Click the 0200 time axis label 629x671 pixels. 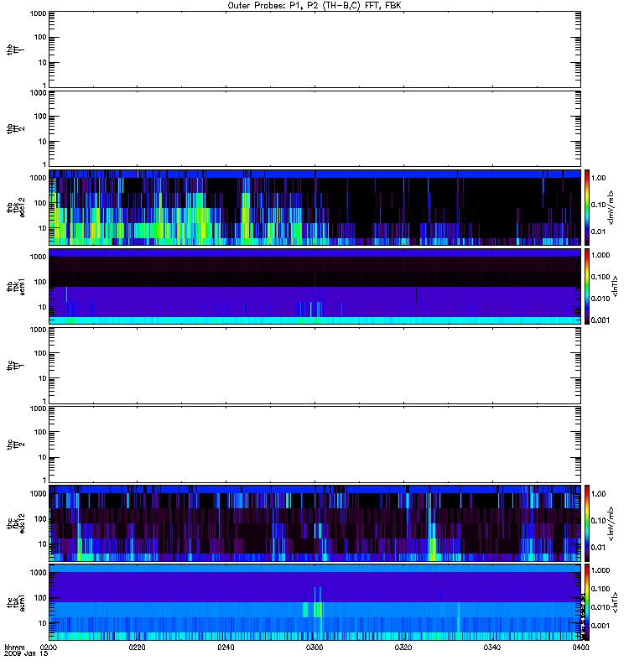coord(49,648)
